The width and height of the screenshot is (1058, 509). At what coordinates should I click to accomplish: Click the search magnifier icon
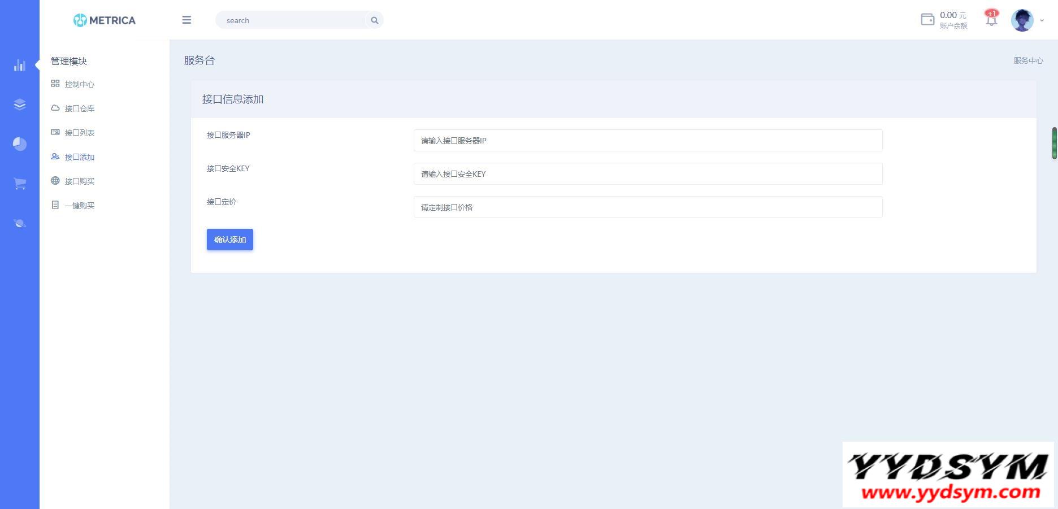pos(374,20)
